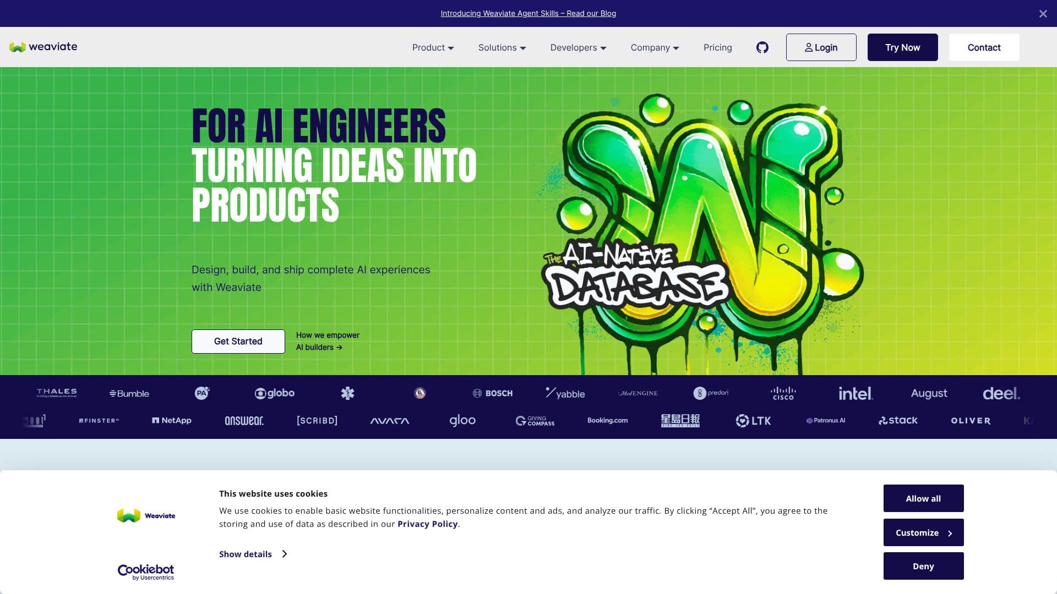The height and width of the screenshot is (594, 1057).
Task: Expand the Solutions dropdown menu
Action: 502,48
